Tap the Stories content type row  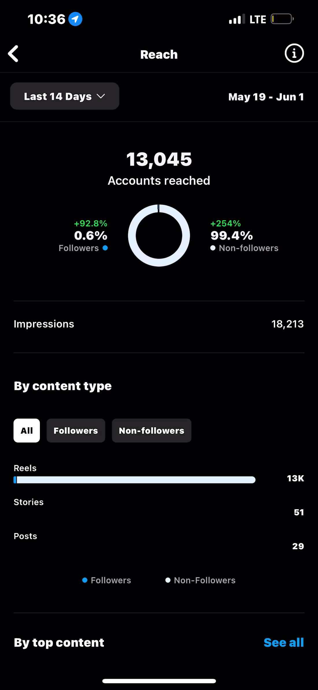point(159,507)
